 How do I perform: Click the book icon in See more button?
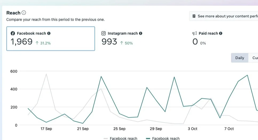[194, 16]
